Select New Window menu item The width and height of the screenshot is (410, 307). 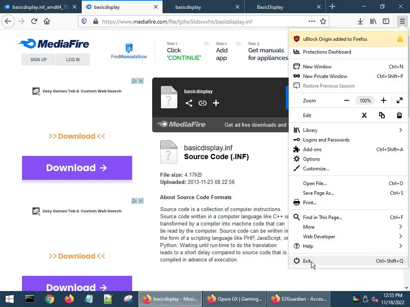(348, 67)
